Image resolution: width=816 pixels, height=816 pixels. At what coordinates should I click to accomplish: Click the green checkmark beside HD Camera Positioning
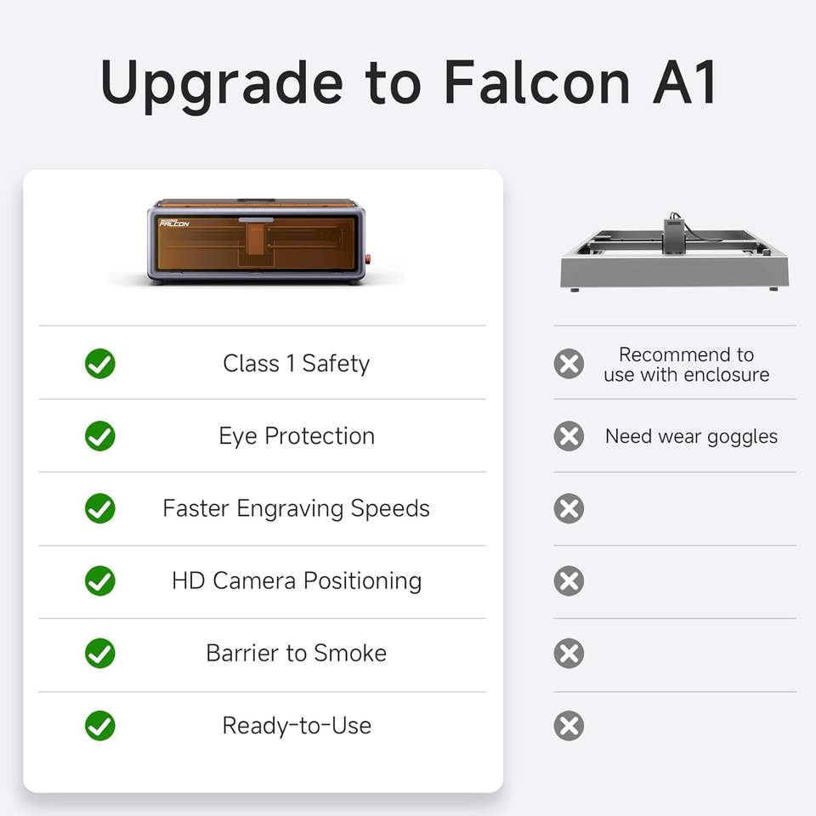(100, 581)
